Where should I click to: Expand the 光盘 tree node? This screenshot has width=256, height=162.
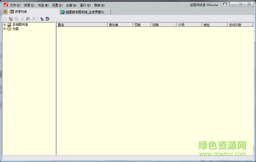5,29
